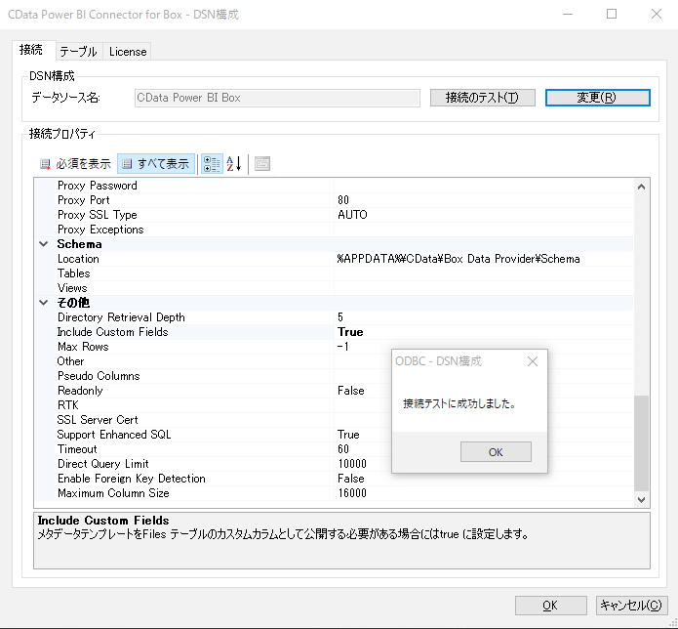Click the property grid scroll up arrow
The height and width of the screenshot is (629, 678).
pyautogui.click(x=642, y=187)
